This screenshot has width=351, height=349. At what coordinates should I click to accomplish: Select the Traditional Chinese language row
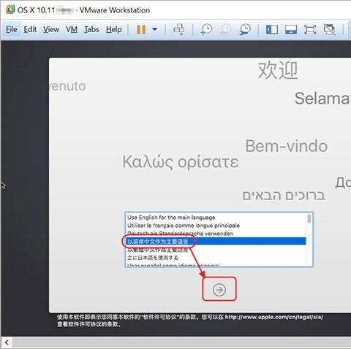tap(216, 250)
